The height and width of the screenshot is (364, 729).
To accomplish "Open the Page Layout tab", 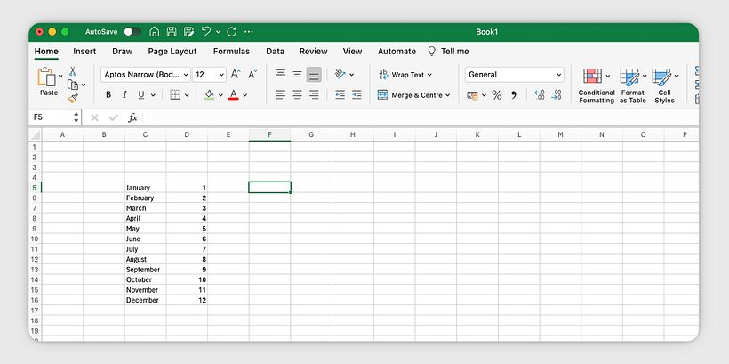I will (172, 52).
